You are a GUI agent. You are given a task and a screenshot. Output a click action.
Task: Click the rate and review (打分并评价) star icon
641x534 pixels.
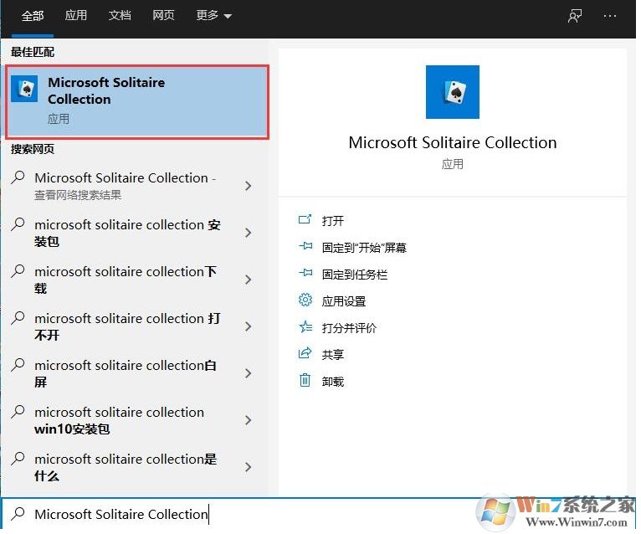pos(305,327)
